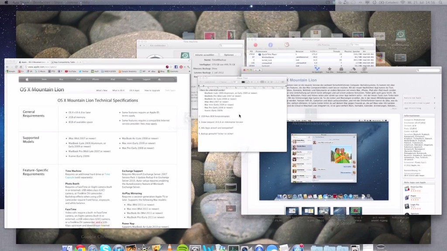Open App Store's Updates section

point(364,70)
